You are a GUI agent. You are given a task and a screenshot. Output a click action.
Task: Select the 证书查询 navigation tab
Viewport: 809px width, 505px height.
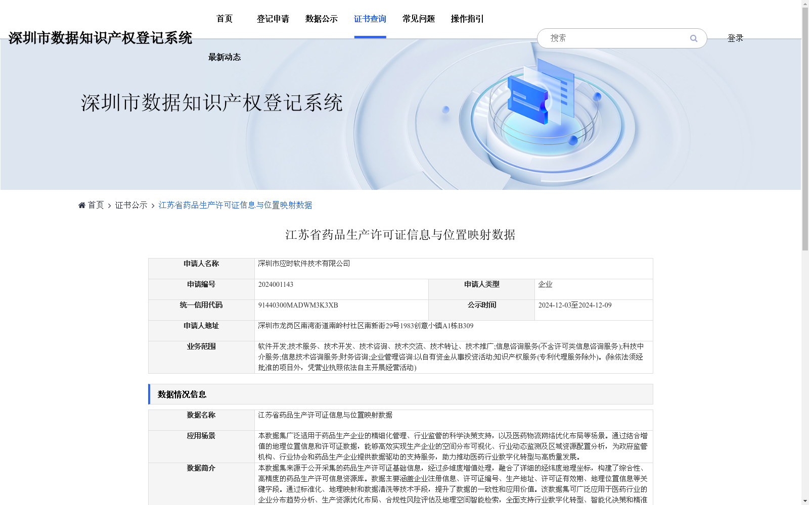click(370, 19)
